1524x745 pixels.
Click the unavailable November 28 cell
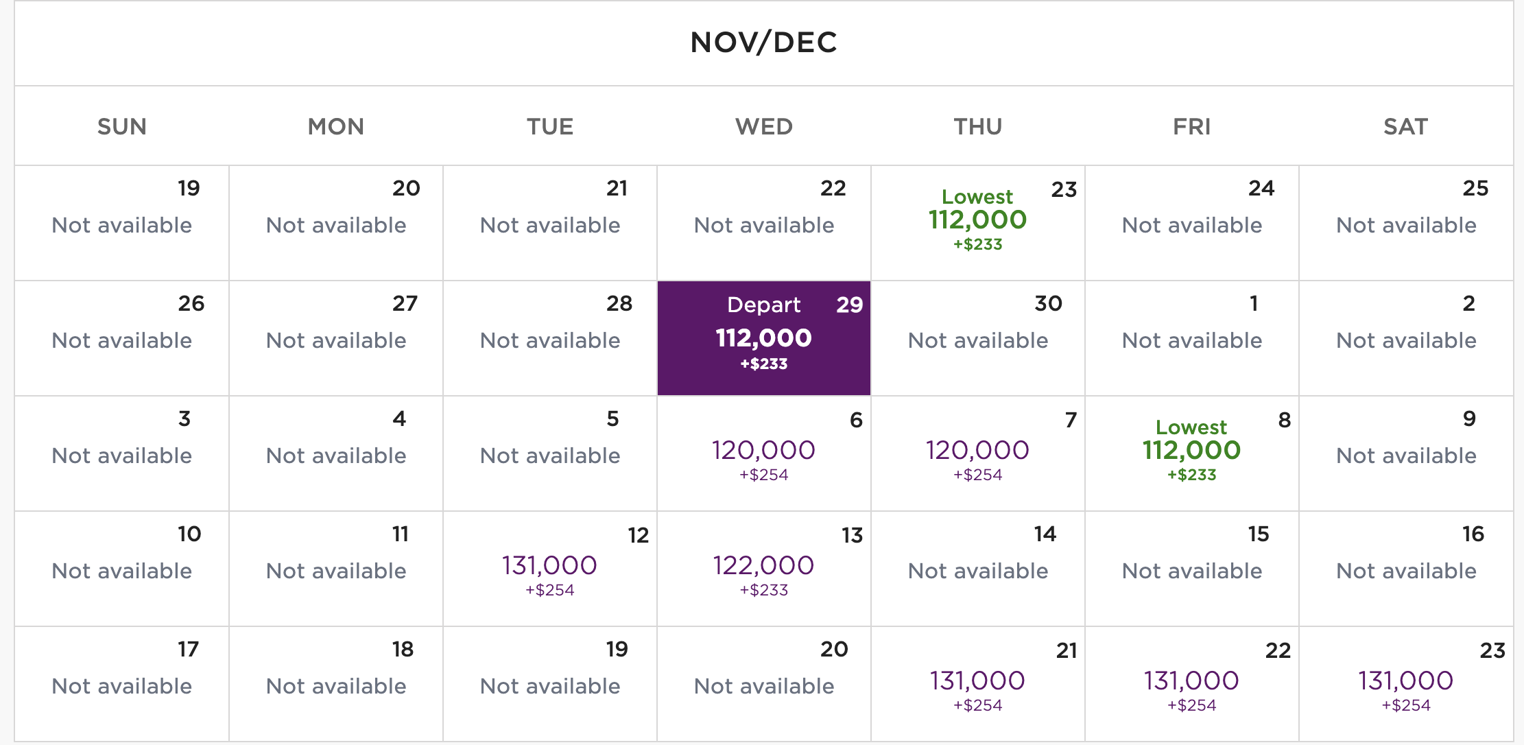tap(550, 338)
